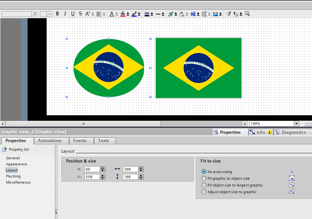
Task: Open Miscellaneous property category
Action: pos(19,182)
